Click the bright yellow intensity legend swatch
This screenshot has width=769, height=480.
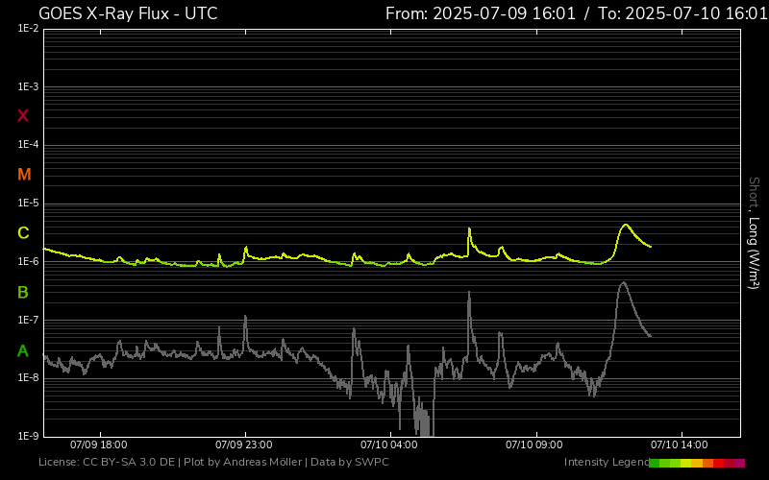685,463
